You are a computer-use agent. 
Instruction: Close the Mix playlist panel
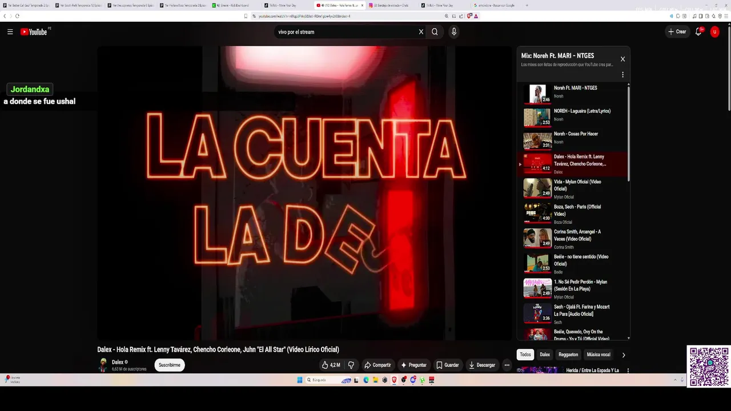tap(622, 59)
